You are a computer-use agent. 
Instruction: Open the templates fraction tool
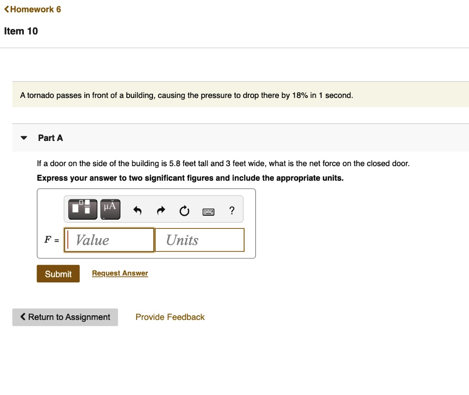click(82, 209)
